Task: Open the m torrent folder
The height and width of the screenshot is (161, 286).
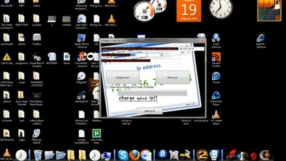Action: 7,116
